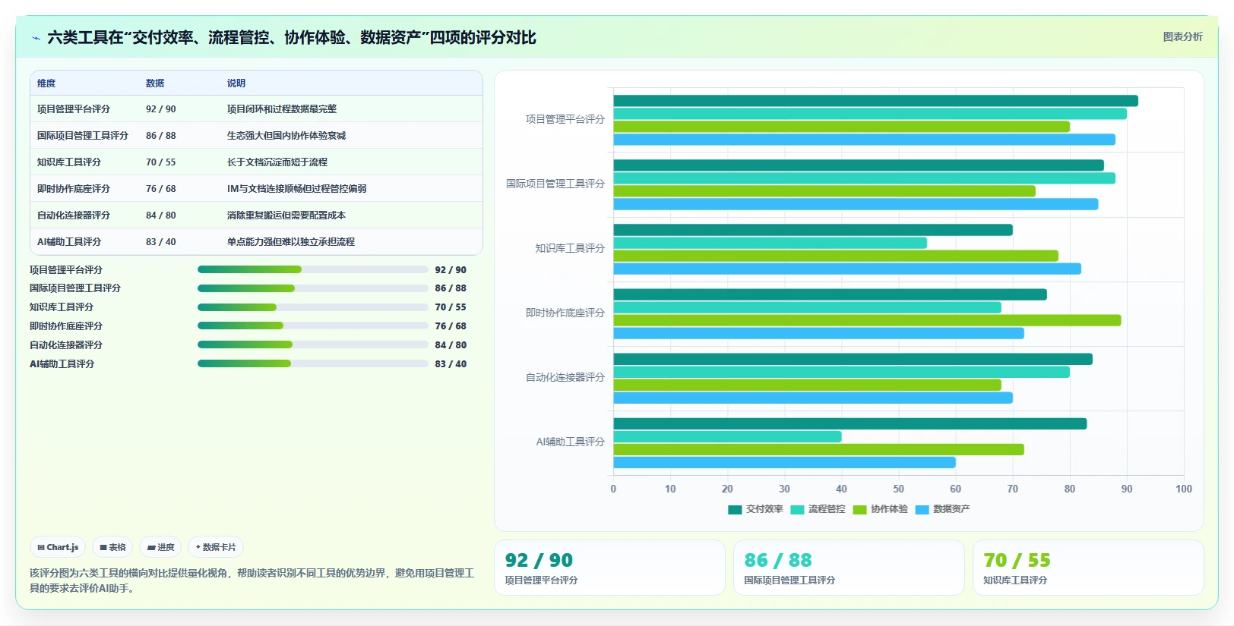Click chart axis label 自动化连接器评分
The height and width of the screenshot is (626, 1234).
point(565,378)
